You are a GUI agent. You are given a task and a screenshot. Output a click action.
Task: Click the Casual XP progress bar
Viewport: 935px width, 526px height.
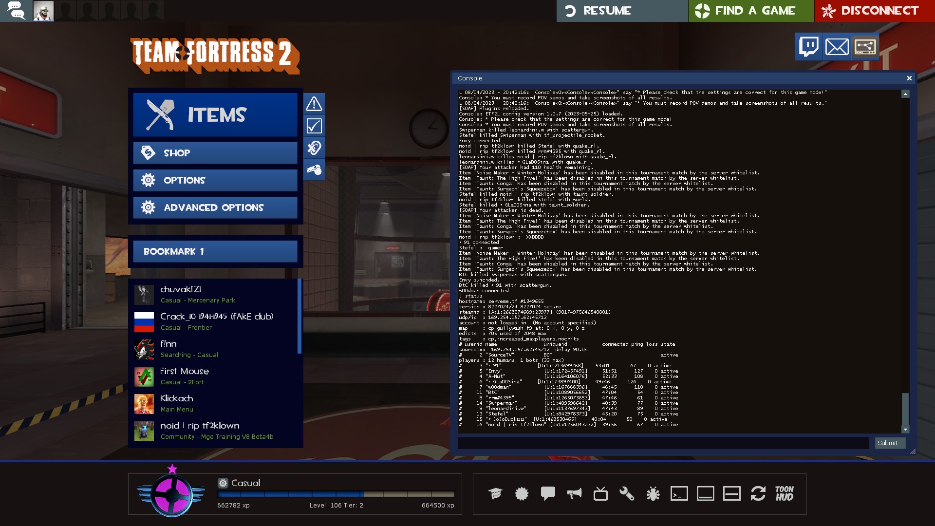pos(336,494)
